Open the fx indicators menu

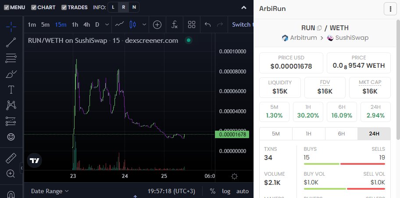coord(174,24)
